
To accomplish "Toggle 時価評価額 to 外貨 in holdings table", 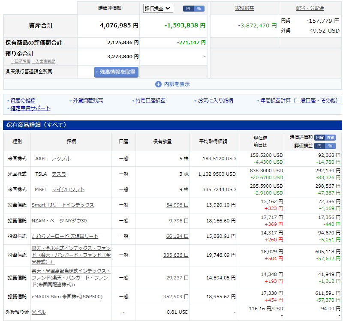I will pyautogui.click(x=330, y=138).
